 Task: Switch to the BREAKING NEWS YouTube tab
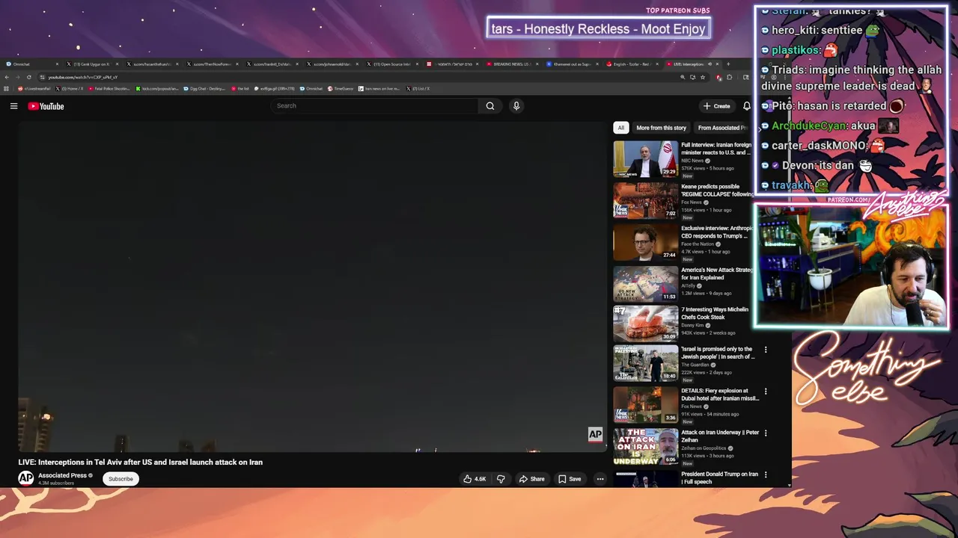coord(512,64)
